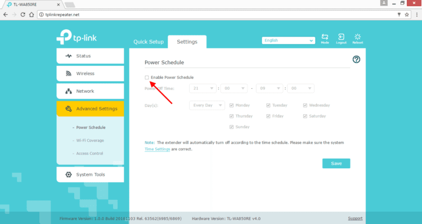
Task: Open power-off end minute dropdown
Action: coord(300,88)
